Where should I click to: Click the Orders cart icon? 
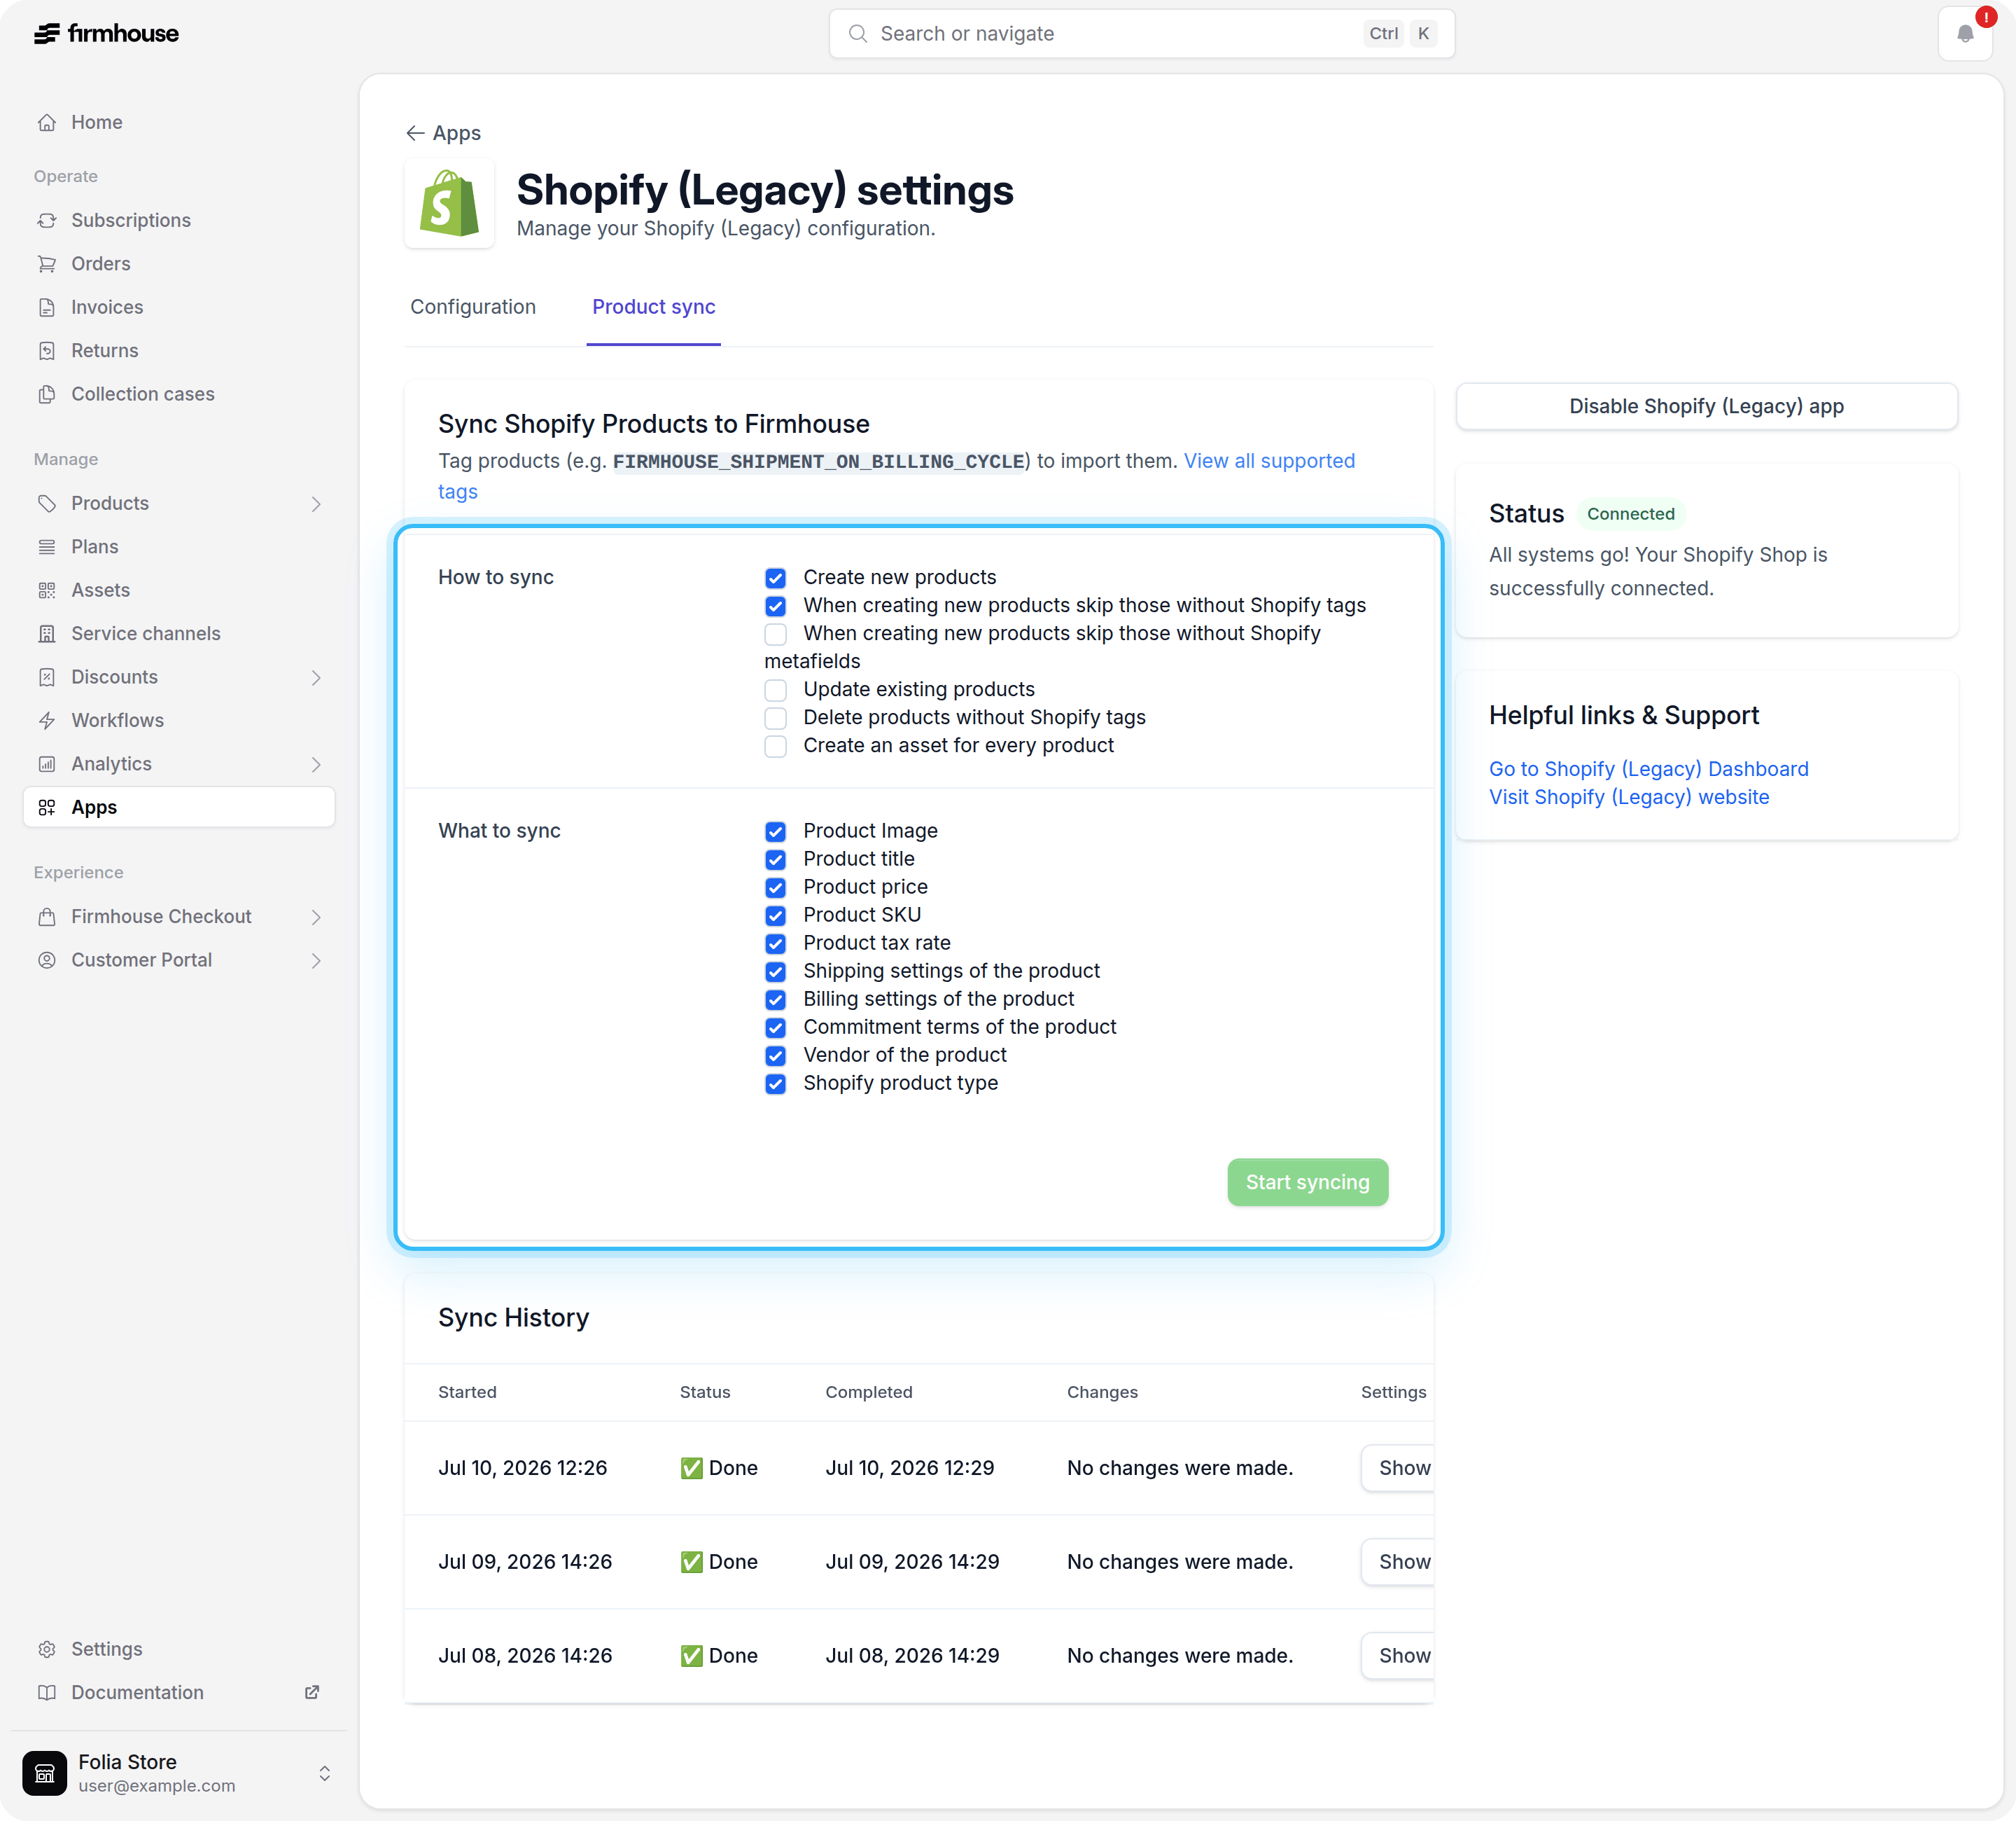[47, 263]
